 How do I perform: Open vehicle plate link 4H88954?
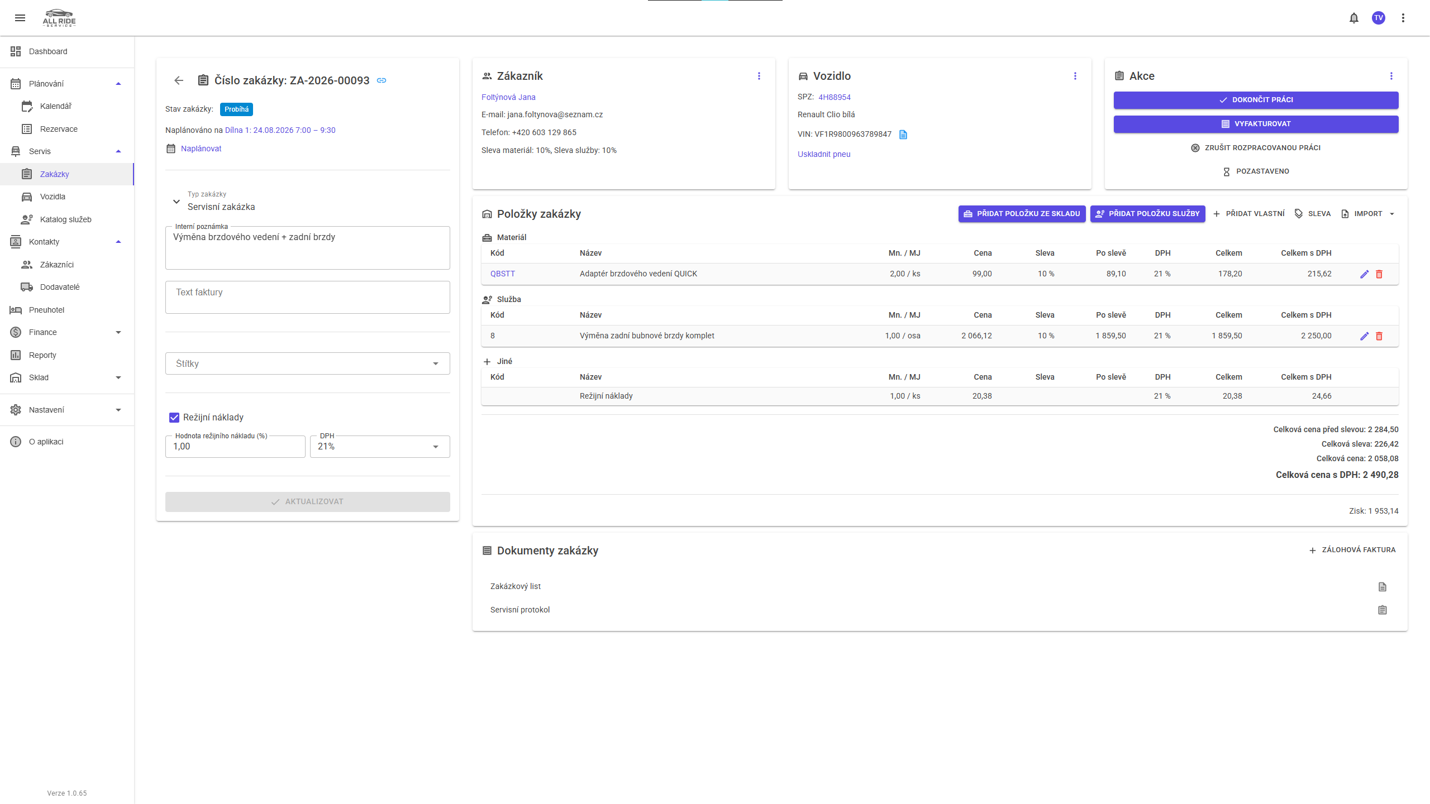click(x=835, y=97)
